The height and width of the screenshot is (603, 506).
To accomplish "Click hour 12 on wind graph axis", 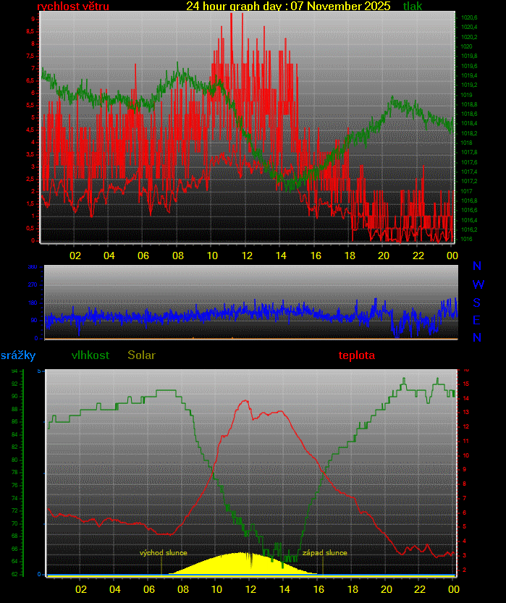I will [x=247, y=256].
